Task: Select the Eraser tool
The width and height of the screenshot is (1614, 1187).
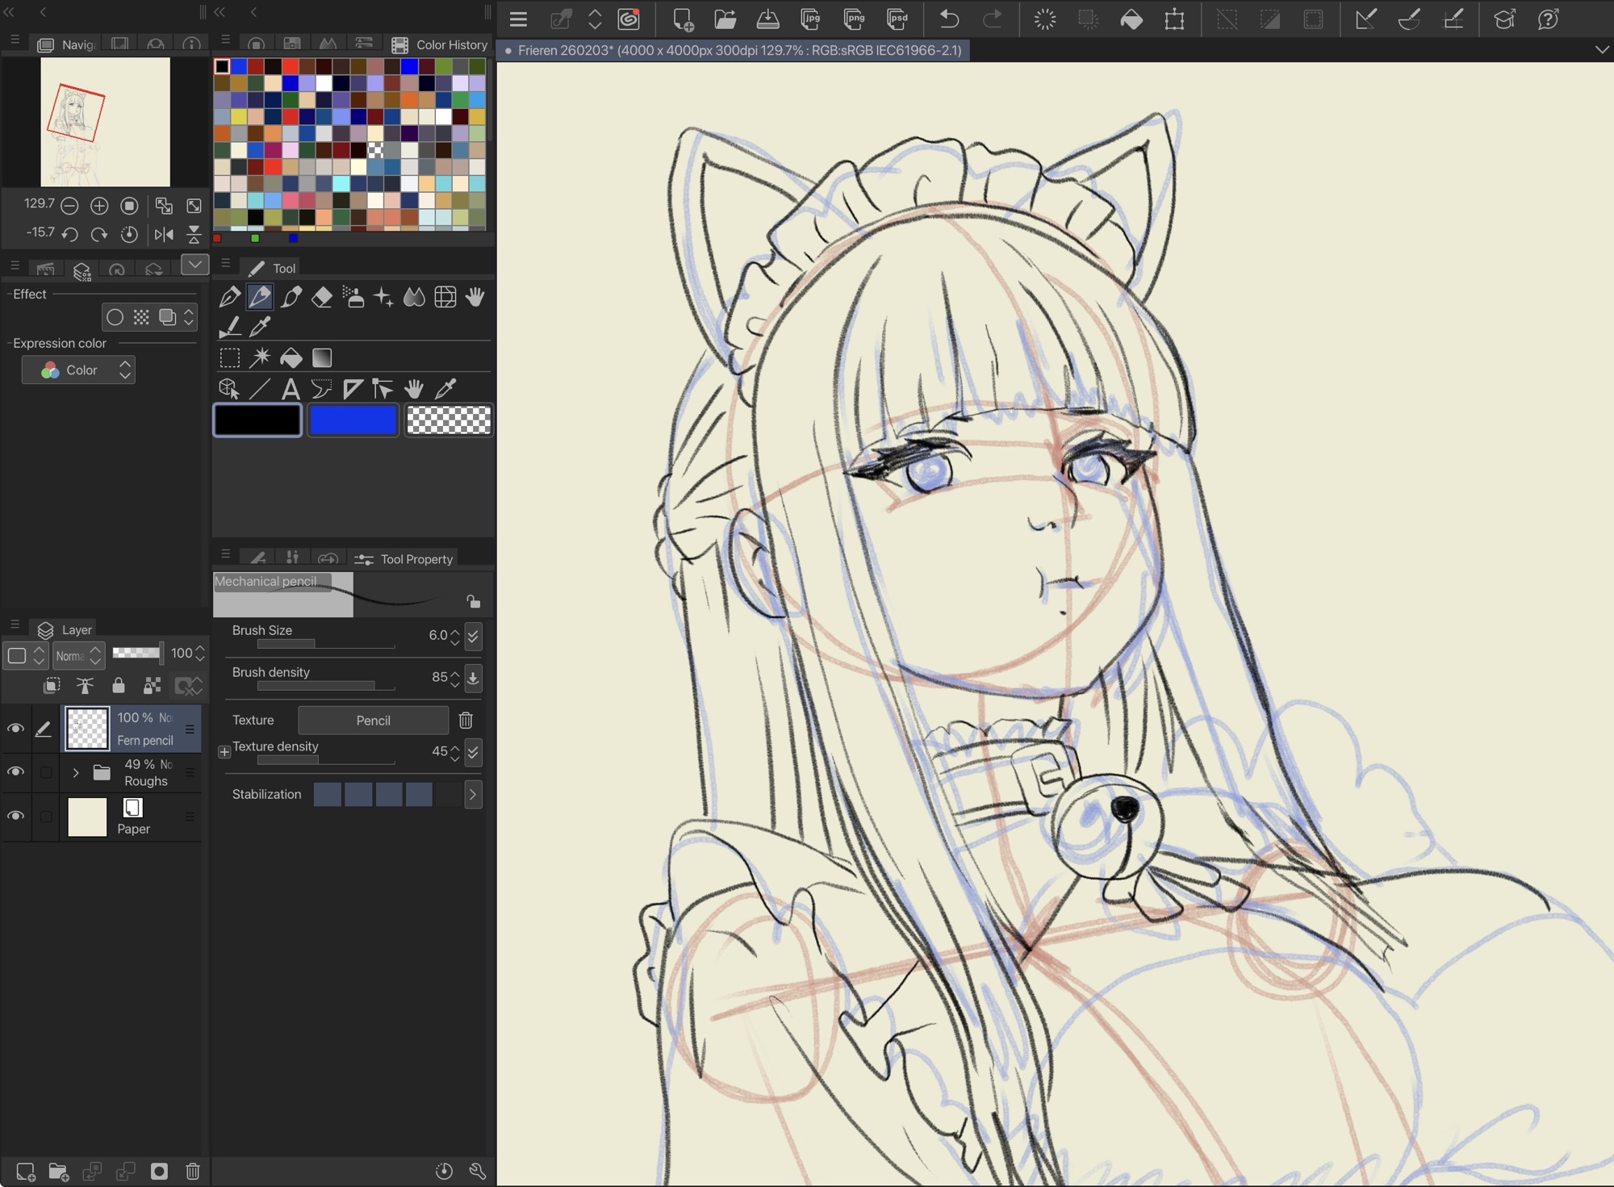Action: click(322, 297)
